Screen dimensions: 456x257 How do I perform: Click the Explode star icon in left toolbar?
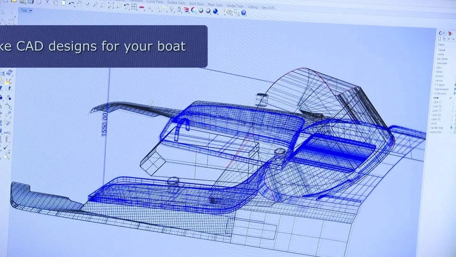(x=8, y=81)
